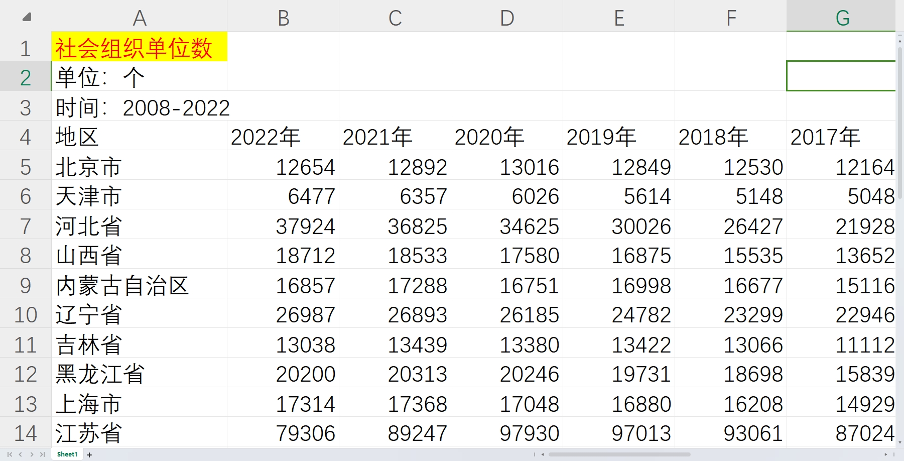This screenshot has width=904, height=461.
Task: Jump to the last sheet tab
Action: pyautogui.click(x=43, y=454)
